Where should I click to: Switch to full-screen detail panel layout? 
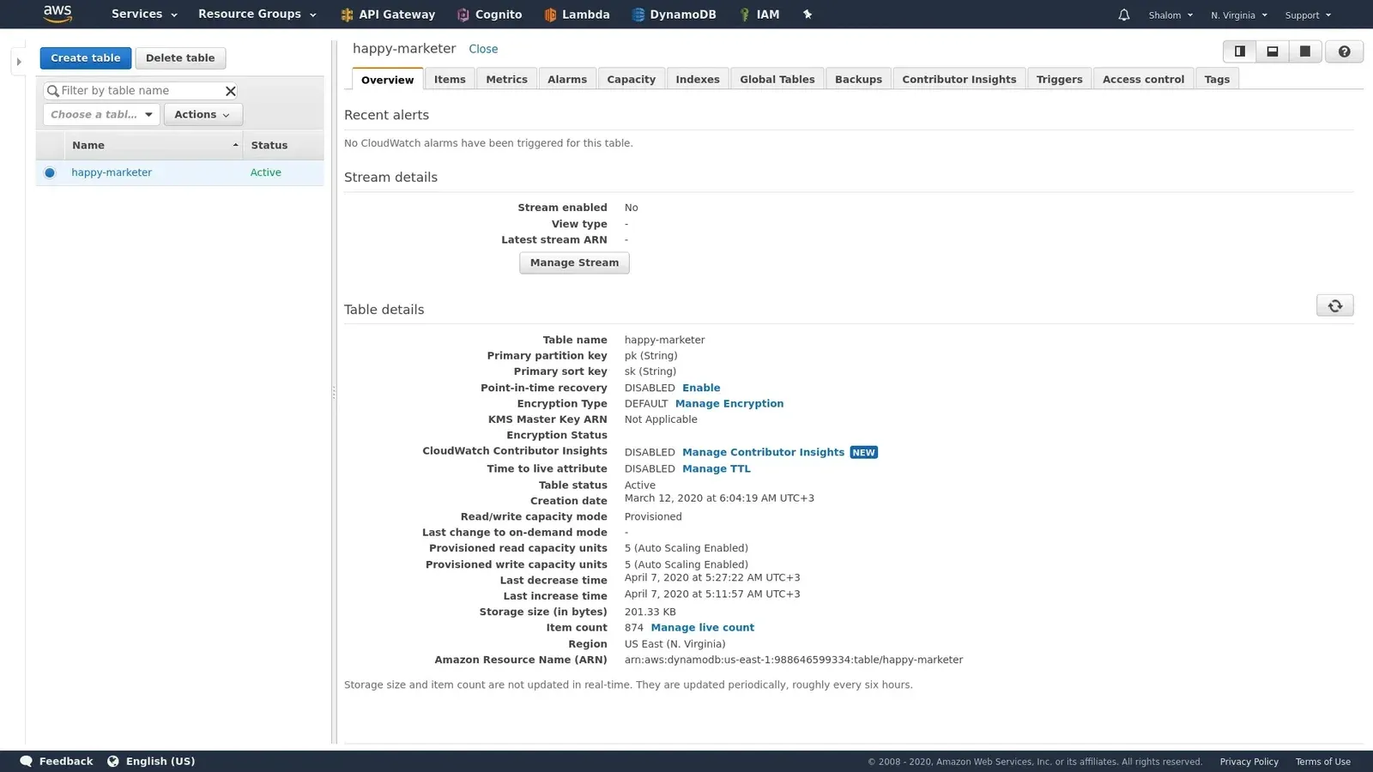click(x=1305, y=51)
